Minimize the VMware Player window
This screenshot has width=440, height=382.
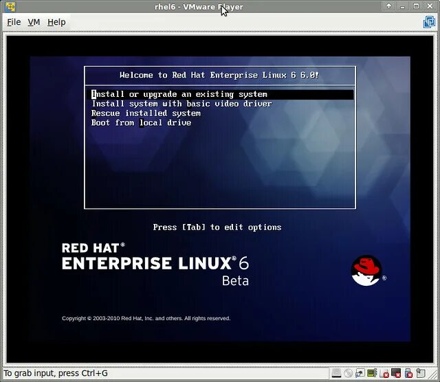(402, 6)
